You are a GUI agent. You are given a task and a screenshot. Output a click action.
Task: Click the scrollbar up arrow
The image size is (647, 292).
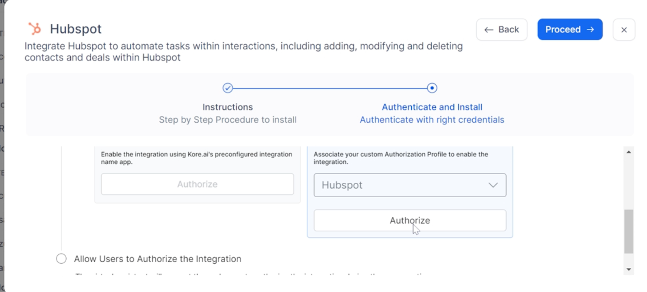click(628, 152)
